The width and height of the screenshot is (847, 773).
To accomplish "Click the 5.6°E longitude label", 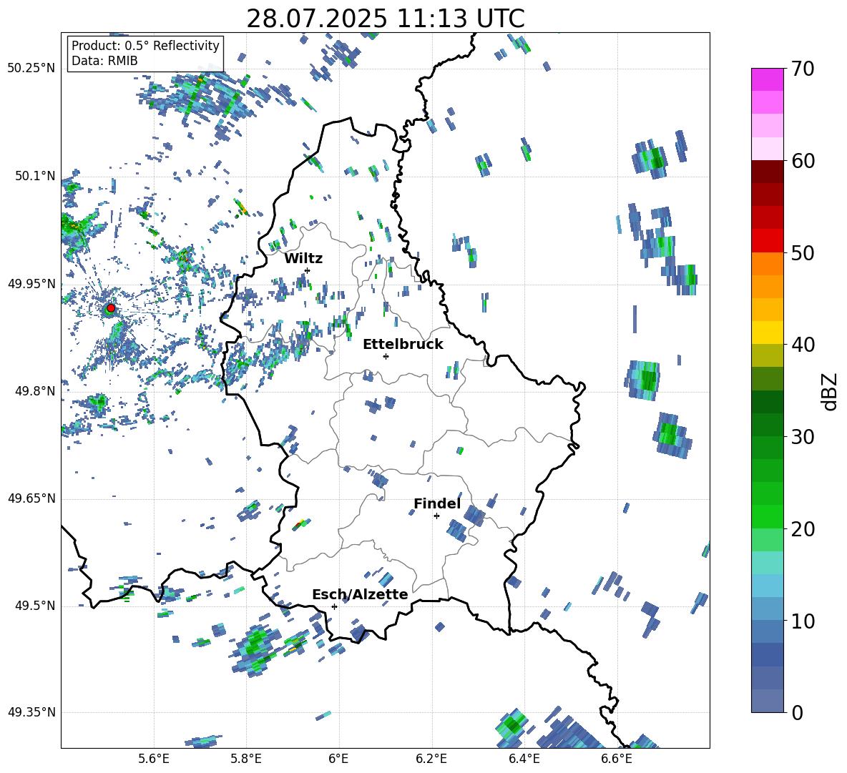I will pyautogui.click(x=154, y=759).
